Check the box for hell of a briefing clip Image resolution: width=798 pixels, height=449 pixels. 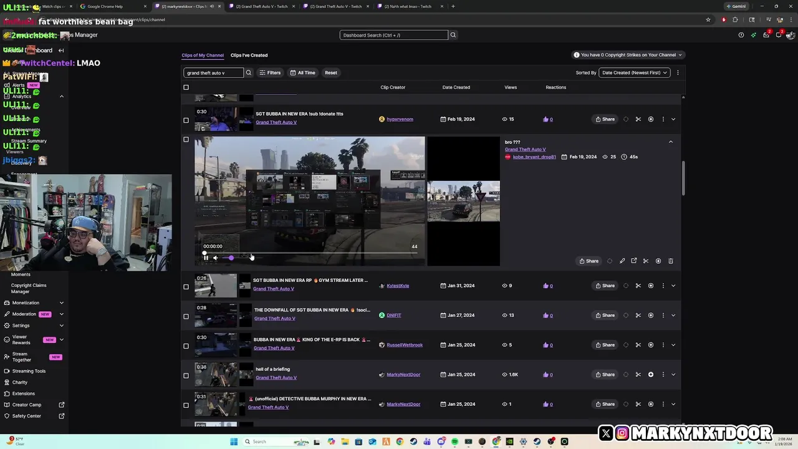point(186,375)
